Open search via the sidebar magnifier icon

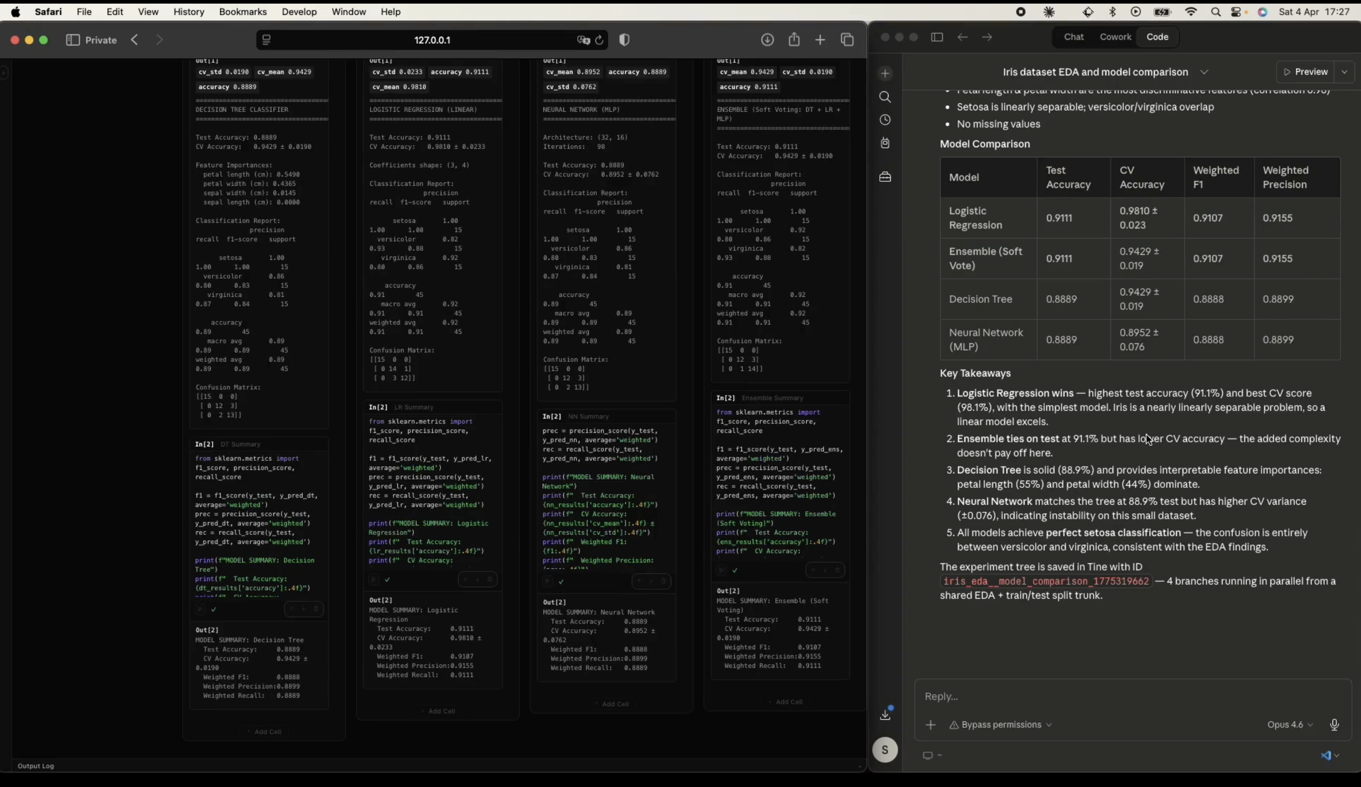[884, 97]
